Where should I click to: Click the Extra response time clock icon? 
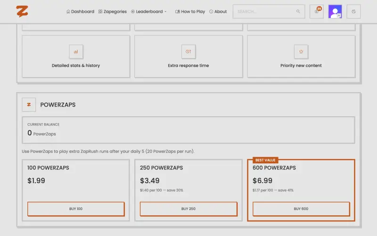click(x=188, y=51)
